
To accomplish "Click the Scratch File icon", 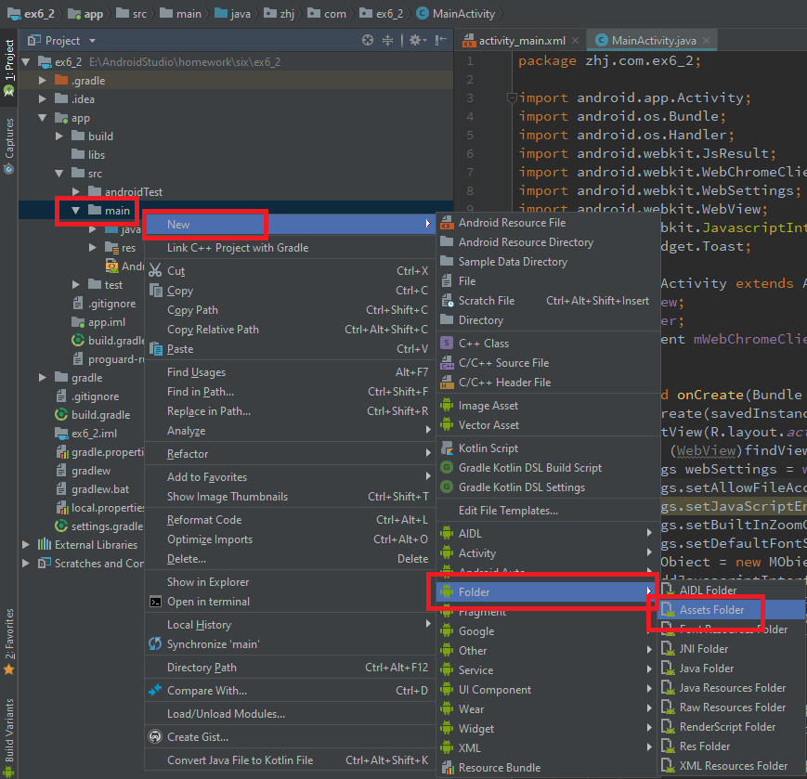I will (448, 301).
